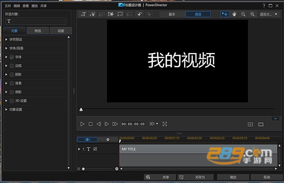Select the hand pan tool
Viewport: 284px width, 183px height.
click(234, 14)
